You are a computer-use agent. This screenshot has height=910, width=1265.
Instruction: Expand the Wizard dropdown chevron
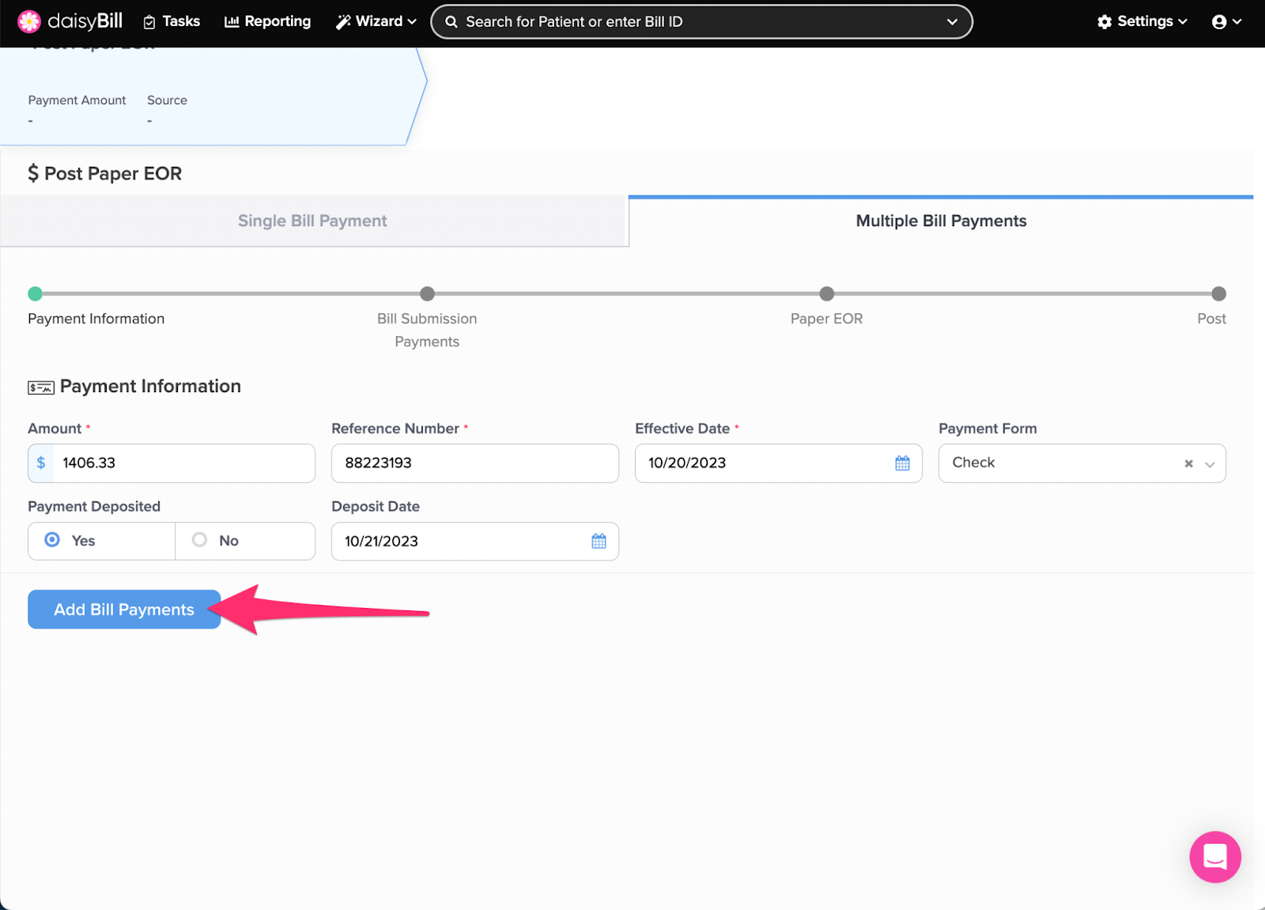[410, 21]
